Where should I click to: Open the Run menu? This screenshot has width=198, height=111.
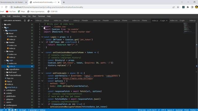coord(34,16)
